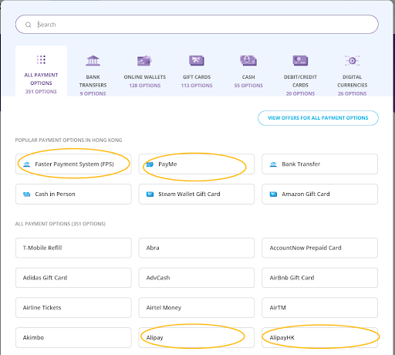Viewport: 395px width, 355px height.
Task: Click Popular Payment Options In Hong Kong heading
Action: point(69,140)
